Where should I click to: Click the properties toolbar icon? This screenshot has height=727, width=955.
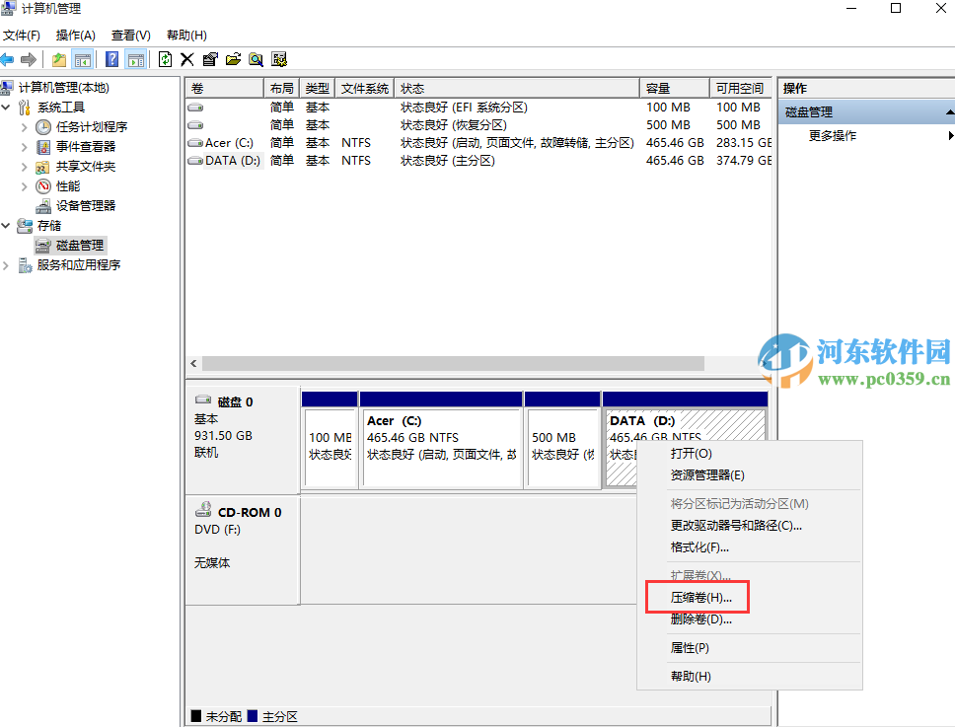click(x=209, y=58)
